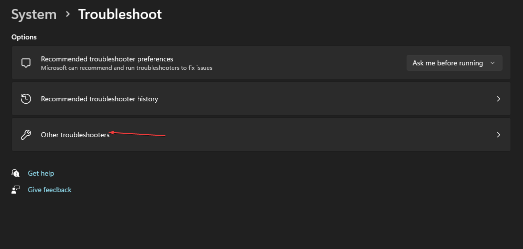The height and width of the screenshot is (249, 523).
Task: Select the Other troubleshooters label
Action: point(75,135)
